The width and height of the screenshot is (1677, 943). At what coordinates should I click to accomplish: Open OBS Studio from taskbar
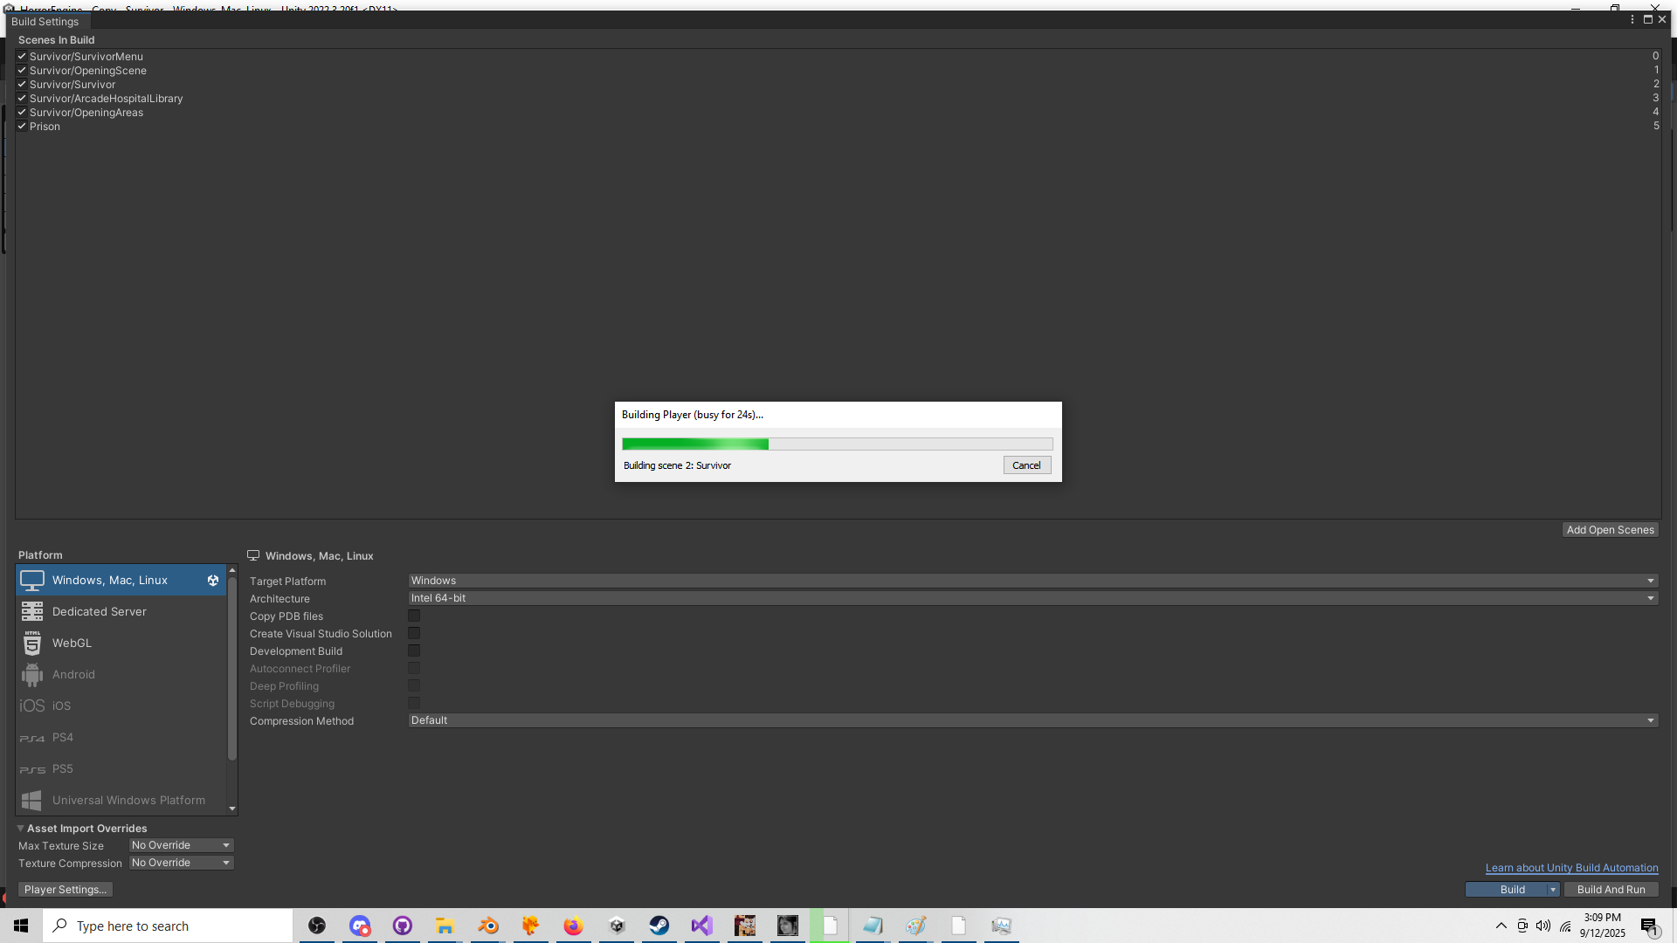coord(317,926)
